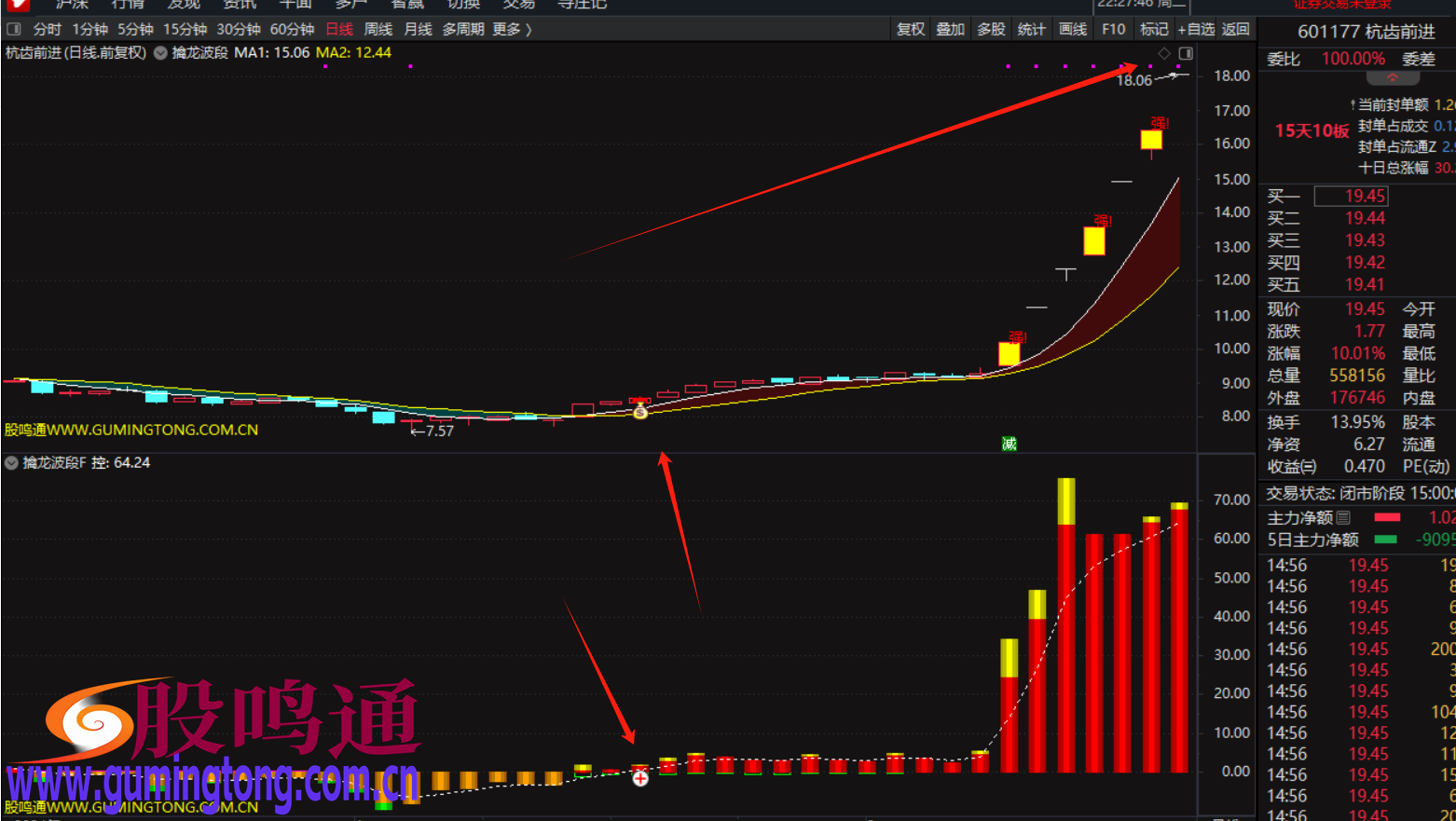Click the money bag marker on candlestick chart
1456x821 pixels.
640,411
